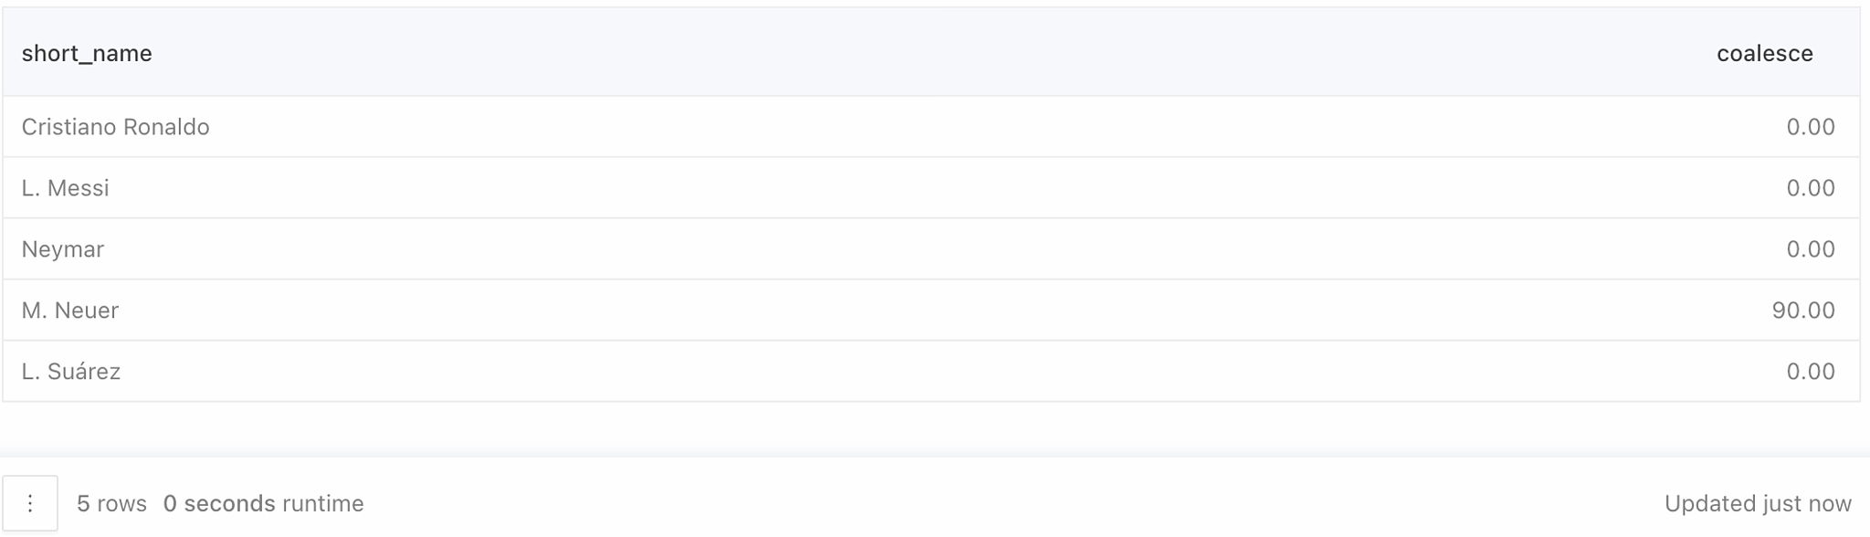Click Cristiano Ronaldo's 0.00 value
This screenshot has width=1870, height=537.
coord(1811,127)
